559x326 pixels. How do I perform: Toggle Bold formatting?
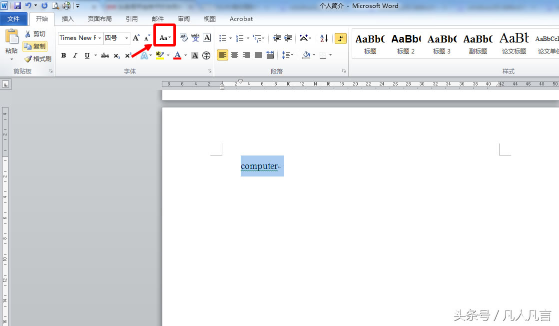pyautogui.click(x=63, y=55)
